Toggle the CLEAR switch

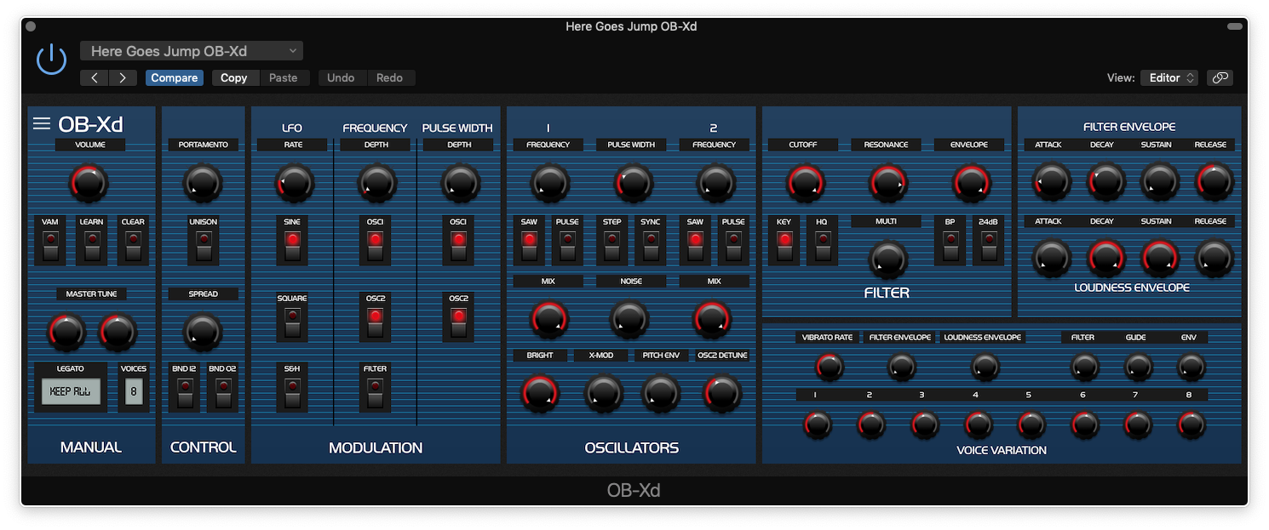133,246
